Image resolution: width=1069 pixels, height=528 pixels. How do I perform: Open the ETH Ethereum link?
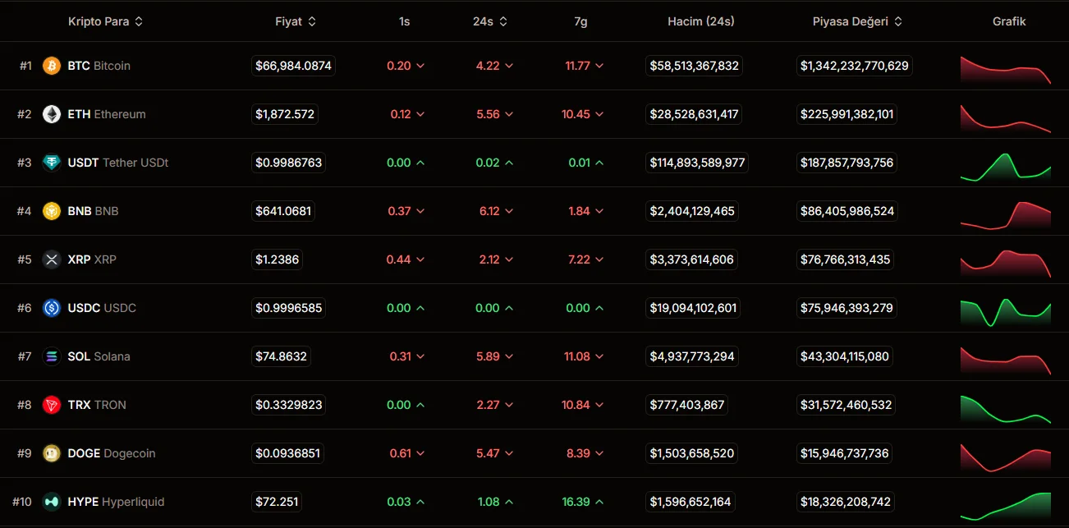(x=107, y=114)
